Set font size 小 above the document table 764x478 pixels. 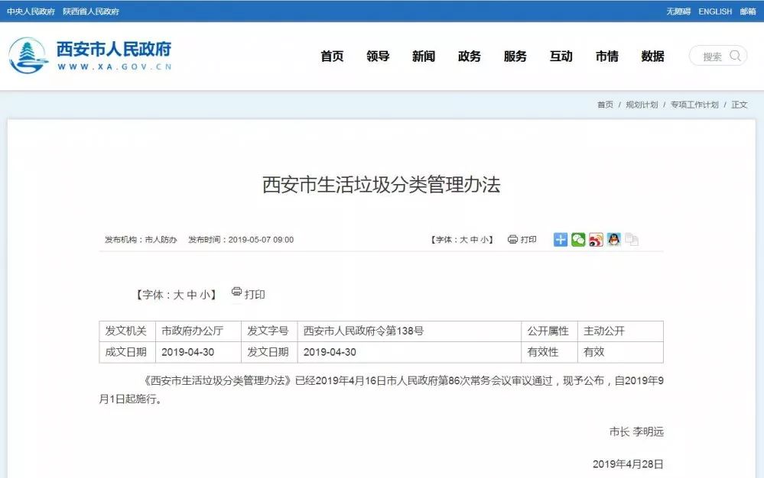click(x=205, y=295)
